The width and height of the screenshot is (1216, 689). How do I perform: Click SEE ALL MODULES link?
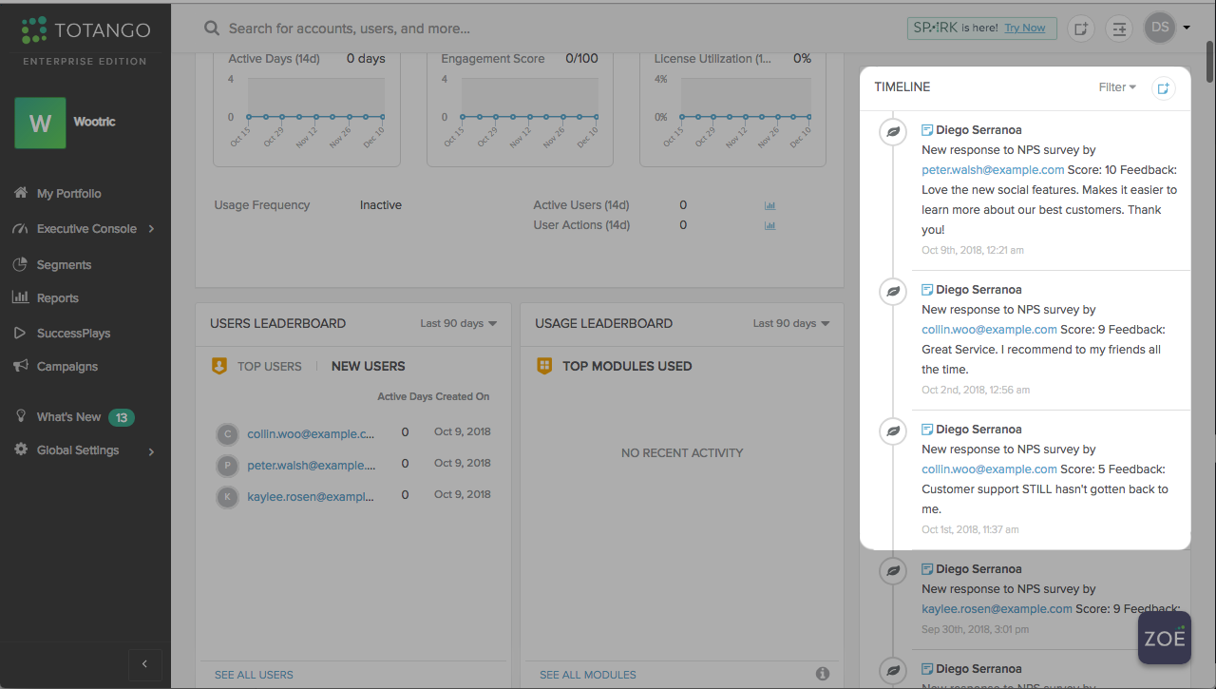(x=588, y=675)
